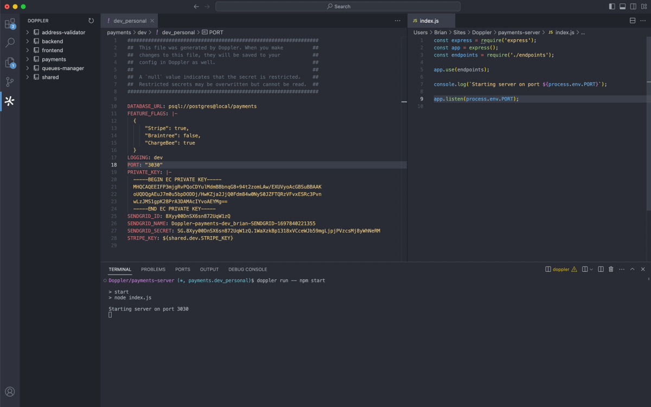Open the PORTS panel tab
Viewport: 651px width, 407px height.
coord(183,269)
